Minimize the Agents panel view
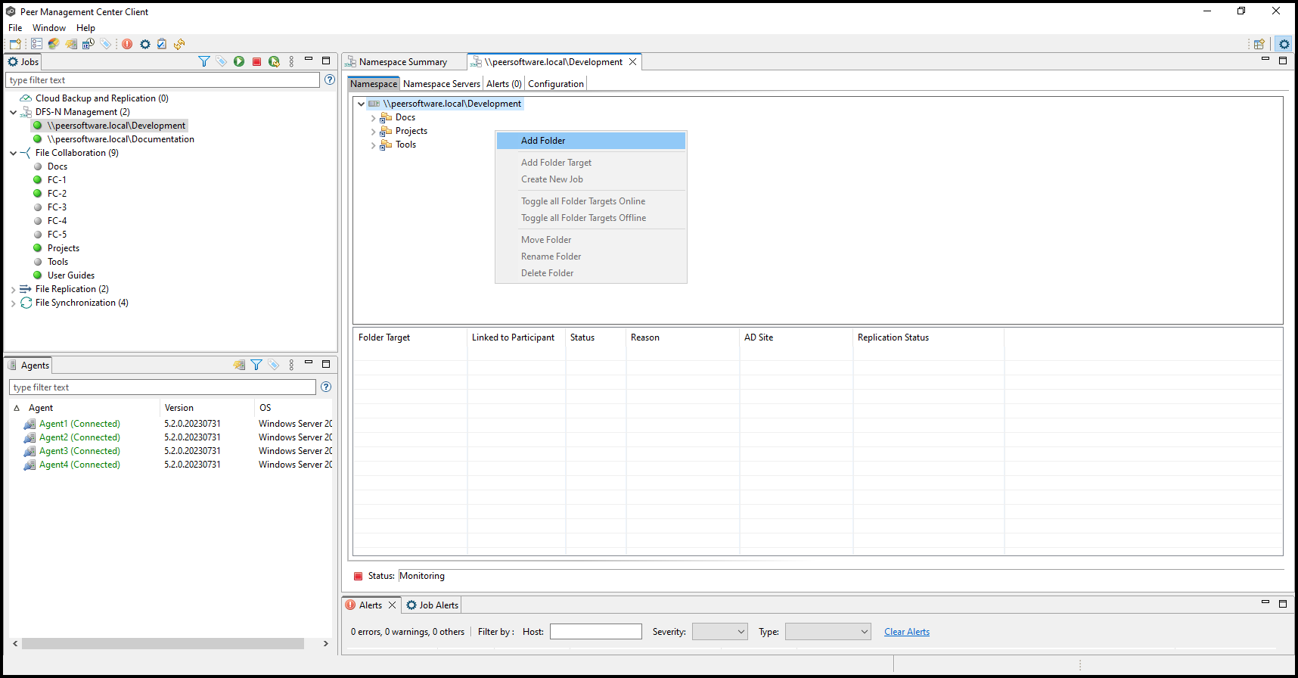This screenshot has width=1298, height=678. pyautogui.click(x=309, y=363)
